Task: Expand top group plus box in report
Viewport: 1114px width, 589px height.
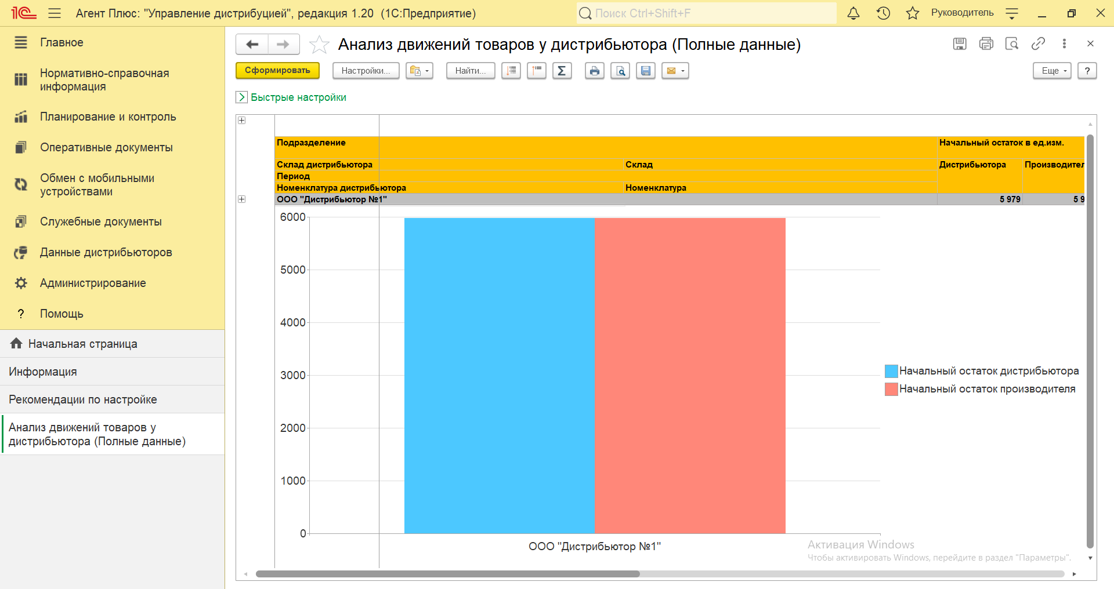Action: [x=242, y=120]
